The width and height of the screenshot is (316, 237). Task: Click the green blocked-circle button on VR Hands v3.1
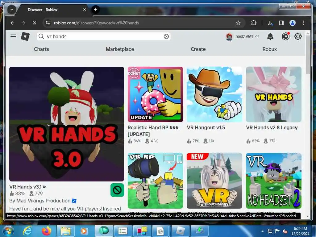coord(117,190)
